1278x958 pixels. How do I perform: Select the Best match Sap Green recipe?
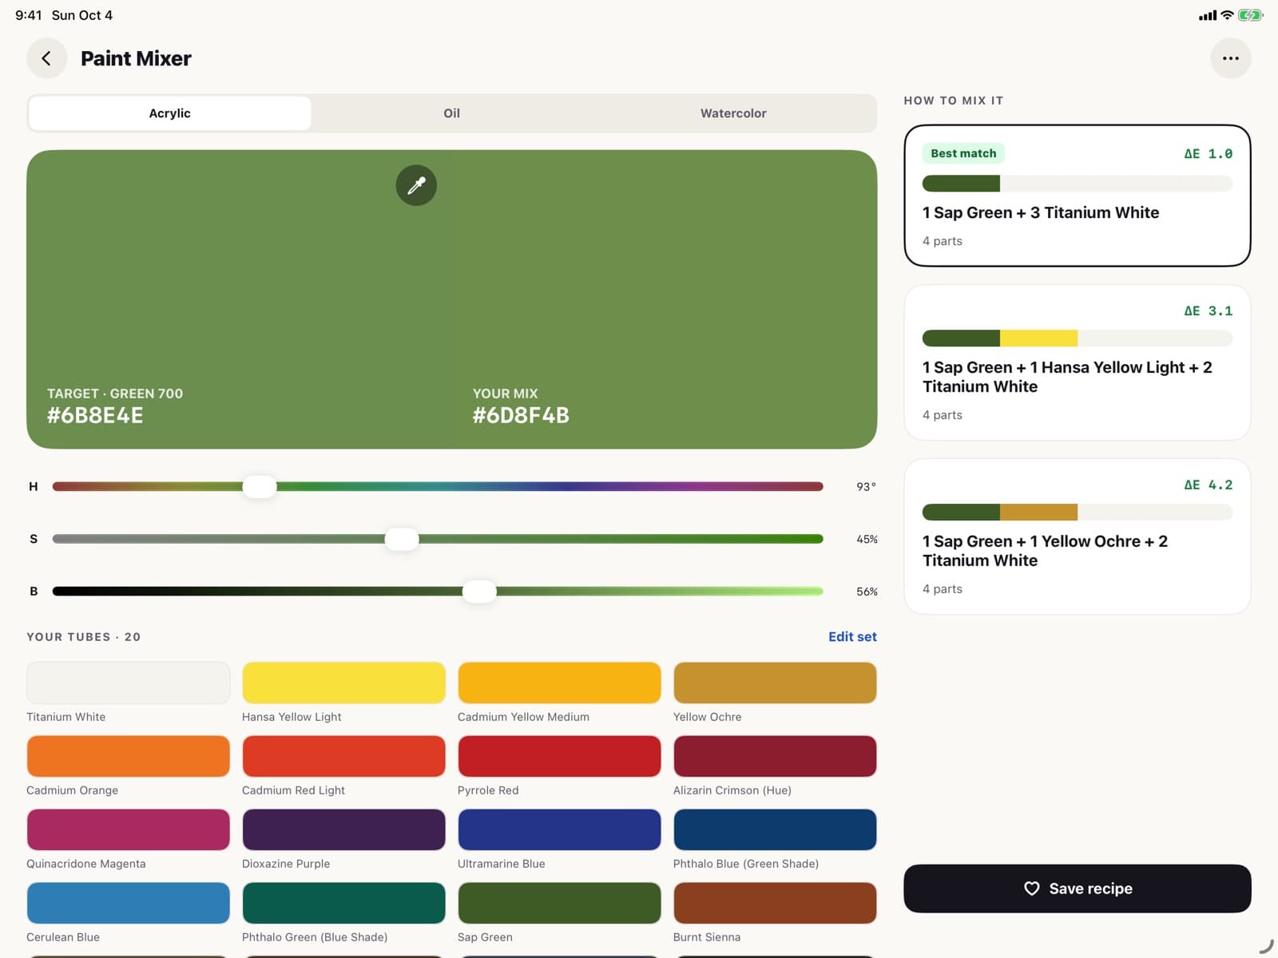tap(1077, 196)
